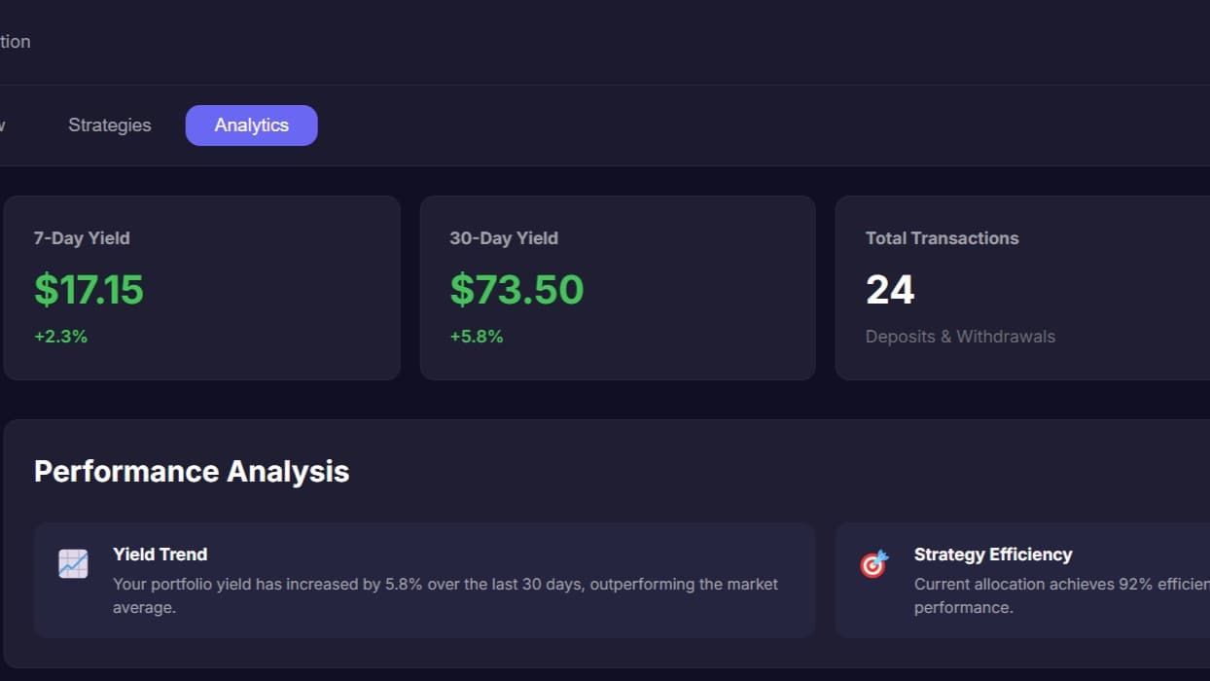The image size is (1210, 681).
Task: Open the Yield Trend title
Action: pos(160,555)
